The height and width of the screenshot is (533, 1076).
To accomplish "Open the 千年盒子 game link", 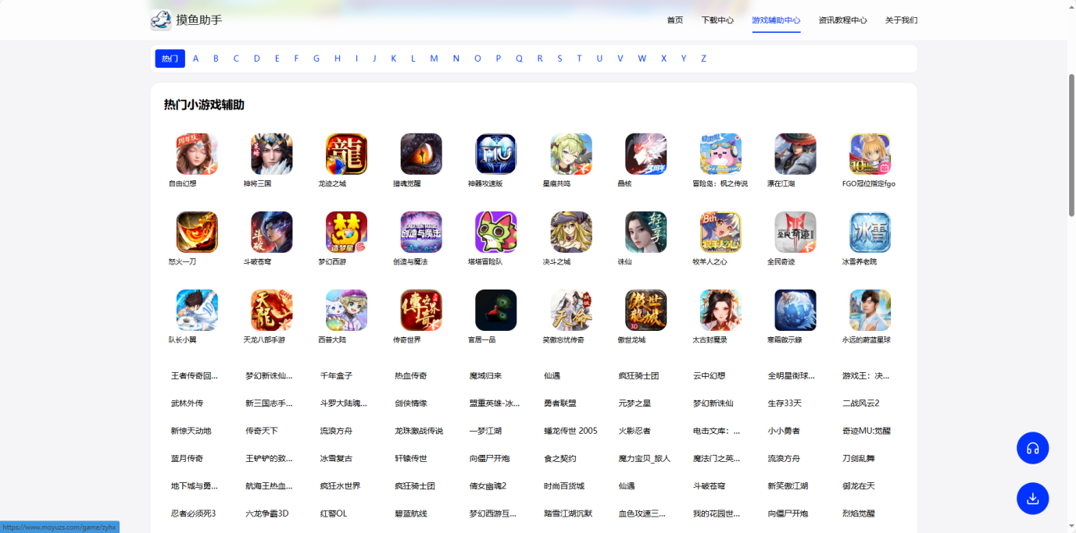I will tap(337, 376).
